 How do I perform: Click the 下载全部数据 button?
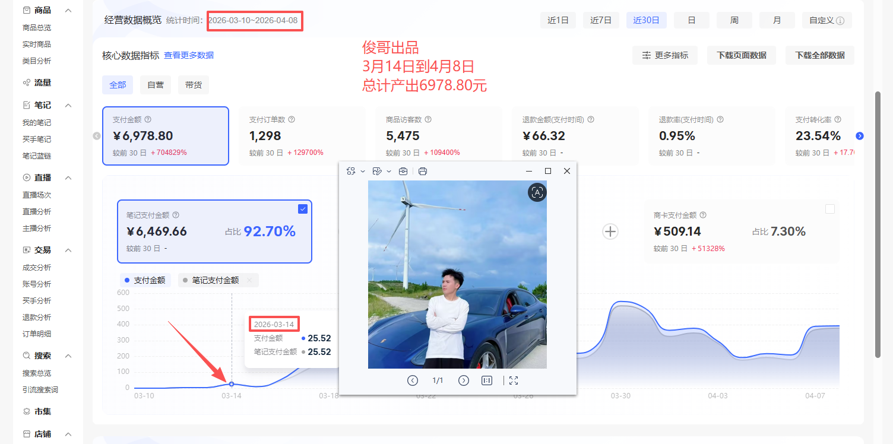pos(819,55)
